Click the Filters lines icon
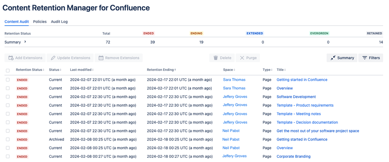The height and width of the screenshot is (162, 389). pyautogui.click(x=365, y=58)
